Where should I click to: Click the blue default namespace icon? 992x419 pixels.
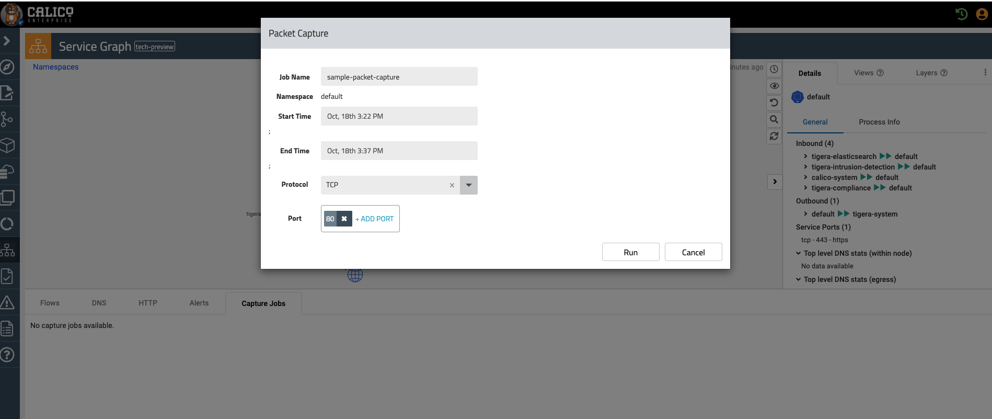coord(797,97)
